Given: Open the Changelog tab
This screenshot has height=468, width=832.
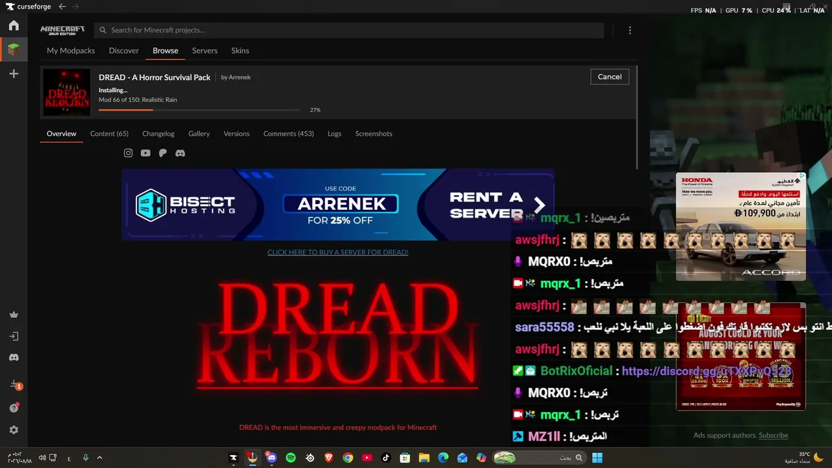Looking at the screenshot, I should pyautogui.click(x=159, y=133).
